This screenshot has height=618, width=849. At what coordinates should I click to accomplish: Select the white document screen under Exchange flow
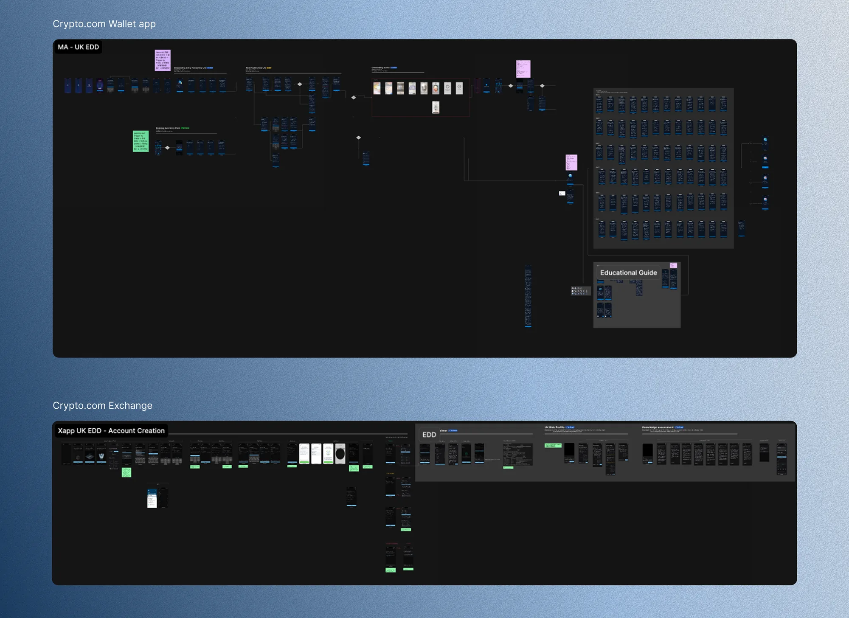tap(152, 498)
